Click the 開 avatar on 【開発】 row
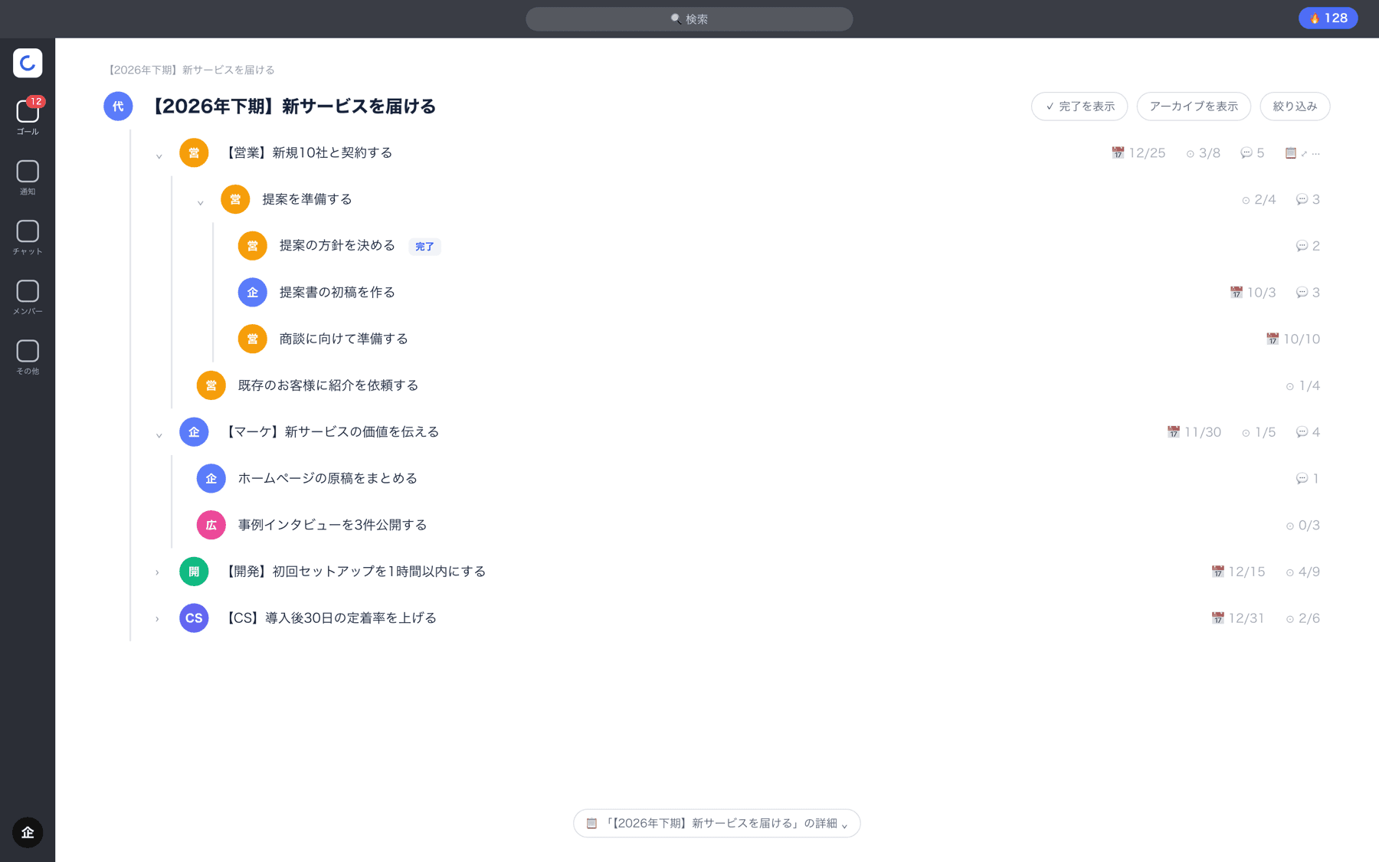Viewport: 1379px width, 862px height. click(x=194, y=572)
